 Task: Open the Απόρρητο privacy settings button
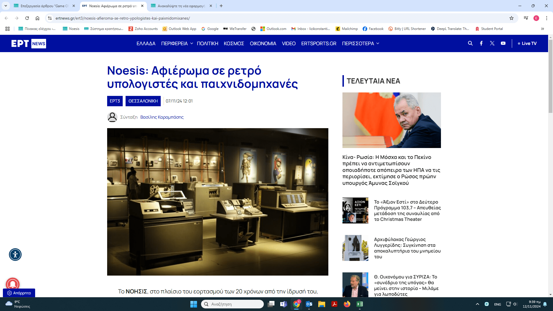(19, 293)
